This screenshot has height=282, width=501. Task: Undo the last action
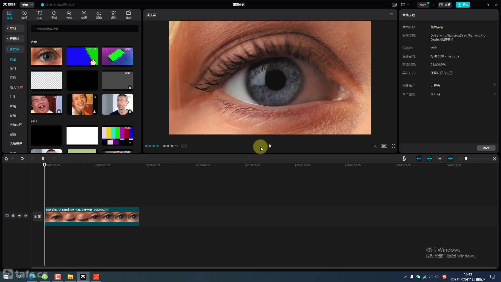22,158
